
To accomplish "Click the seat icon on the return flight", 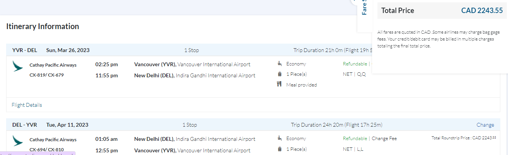I will (x=280, y=139).
